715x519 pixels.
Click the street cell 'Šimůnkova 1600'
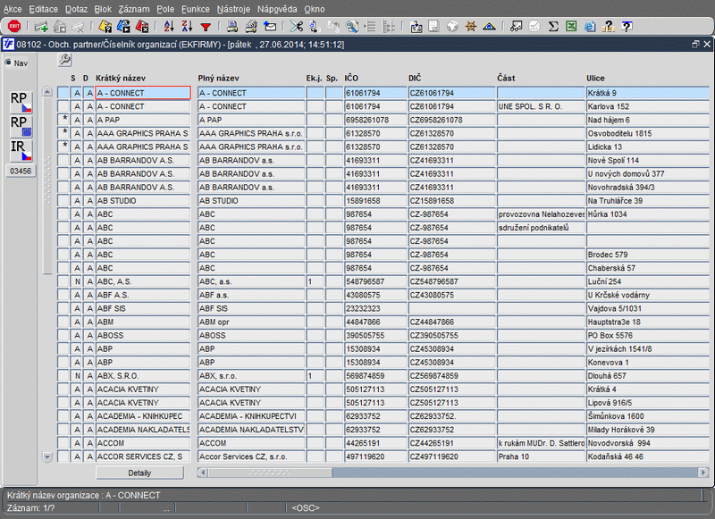click(647, 416)
